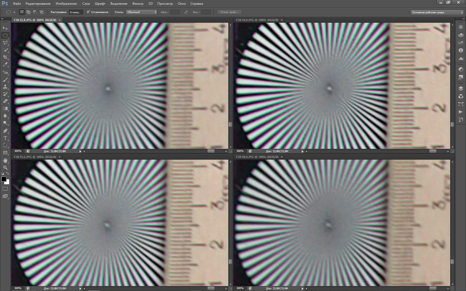Open the Styles (fx) panel icon
The width and height of the screenshot is (466, 291).
tap(461, 77)
